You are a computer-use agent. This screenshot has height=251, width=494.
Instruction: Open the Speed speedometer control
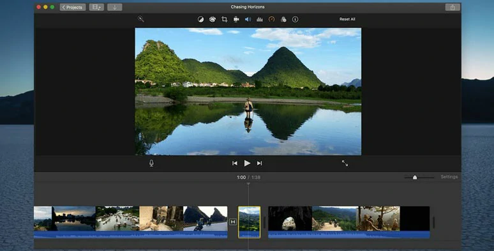coord(272,19)
